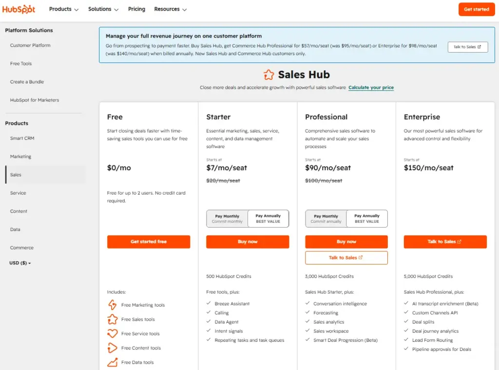Click Smart Deal Progression (Beta)

point(345,340)
